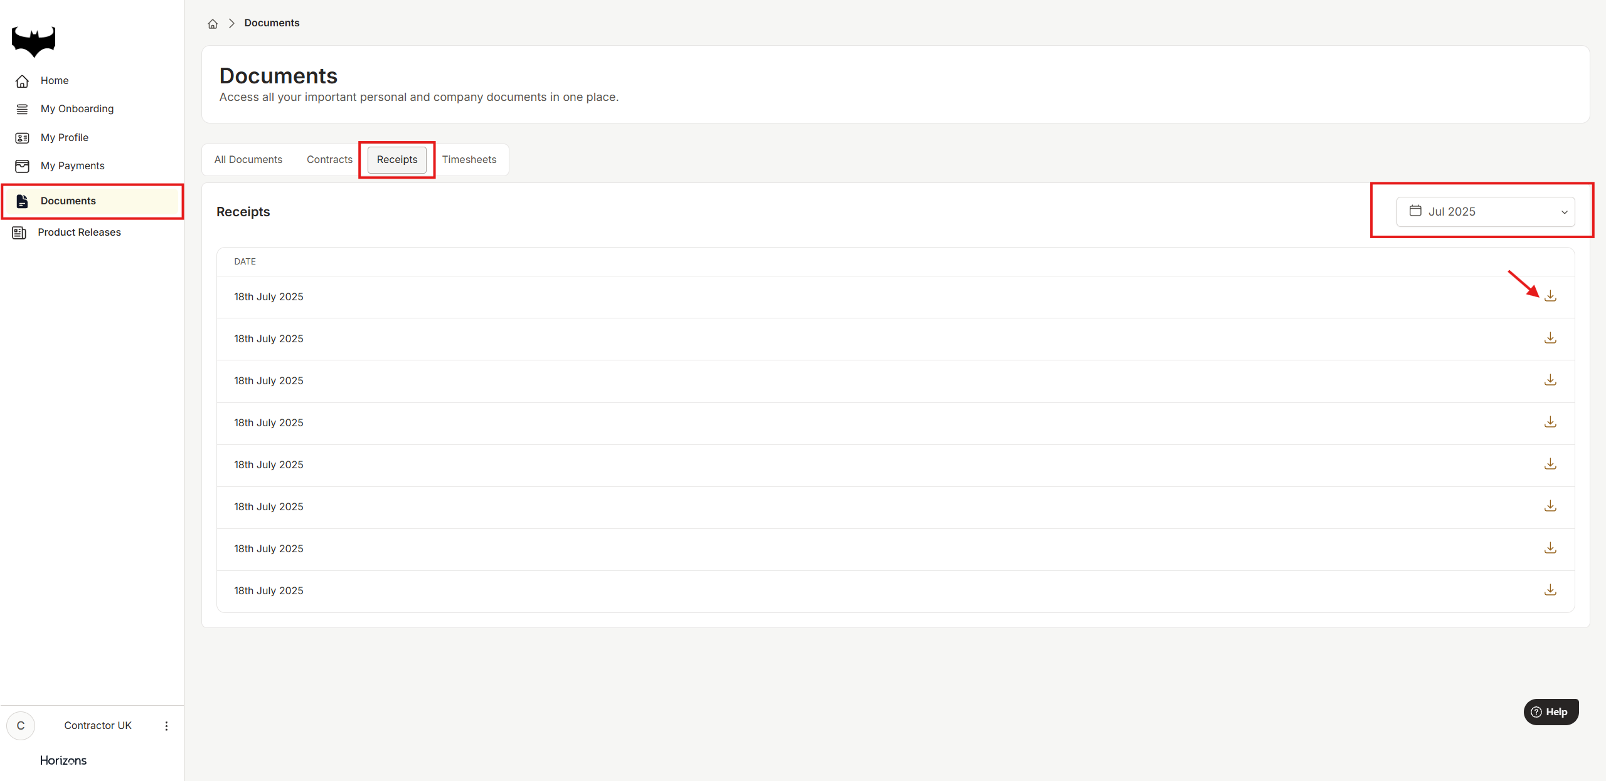Image resolution: width=1606 pixels, height=781 pixels.
Task: Open Product Releases in sidebar
Action: coord(79,233)
